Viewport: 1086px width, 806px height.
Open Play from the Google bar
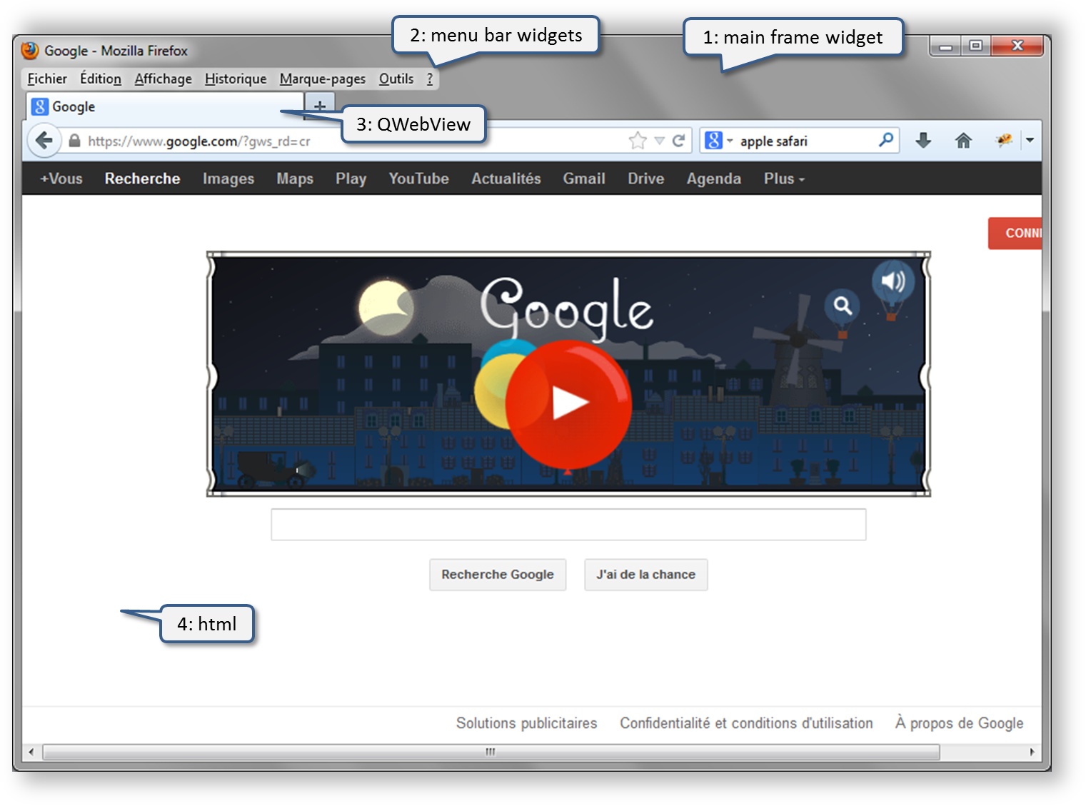351,178
